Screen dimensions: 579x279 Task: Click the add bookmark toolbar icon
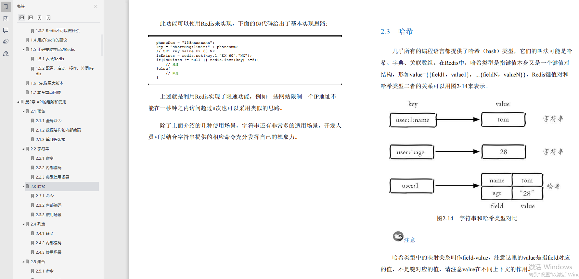point(39,18)
